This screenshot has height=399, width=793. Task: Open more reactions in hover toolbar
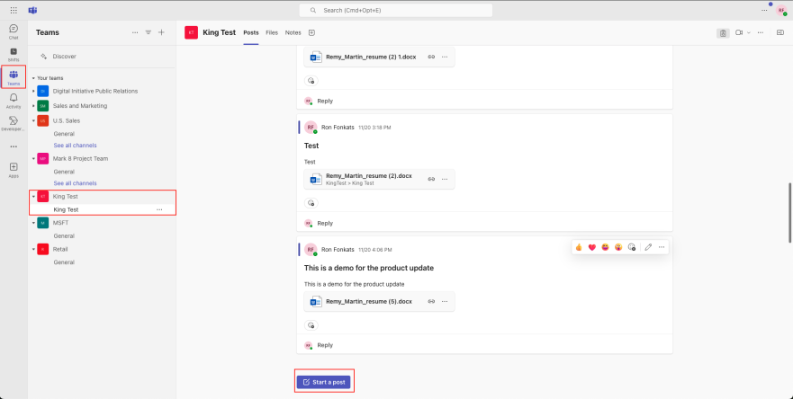[x=632, y=247]
